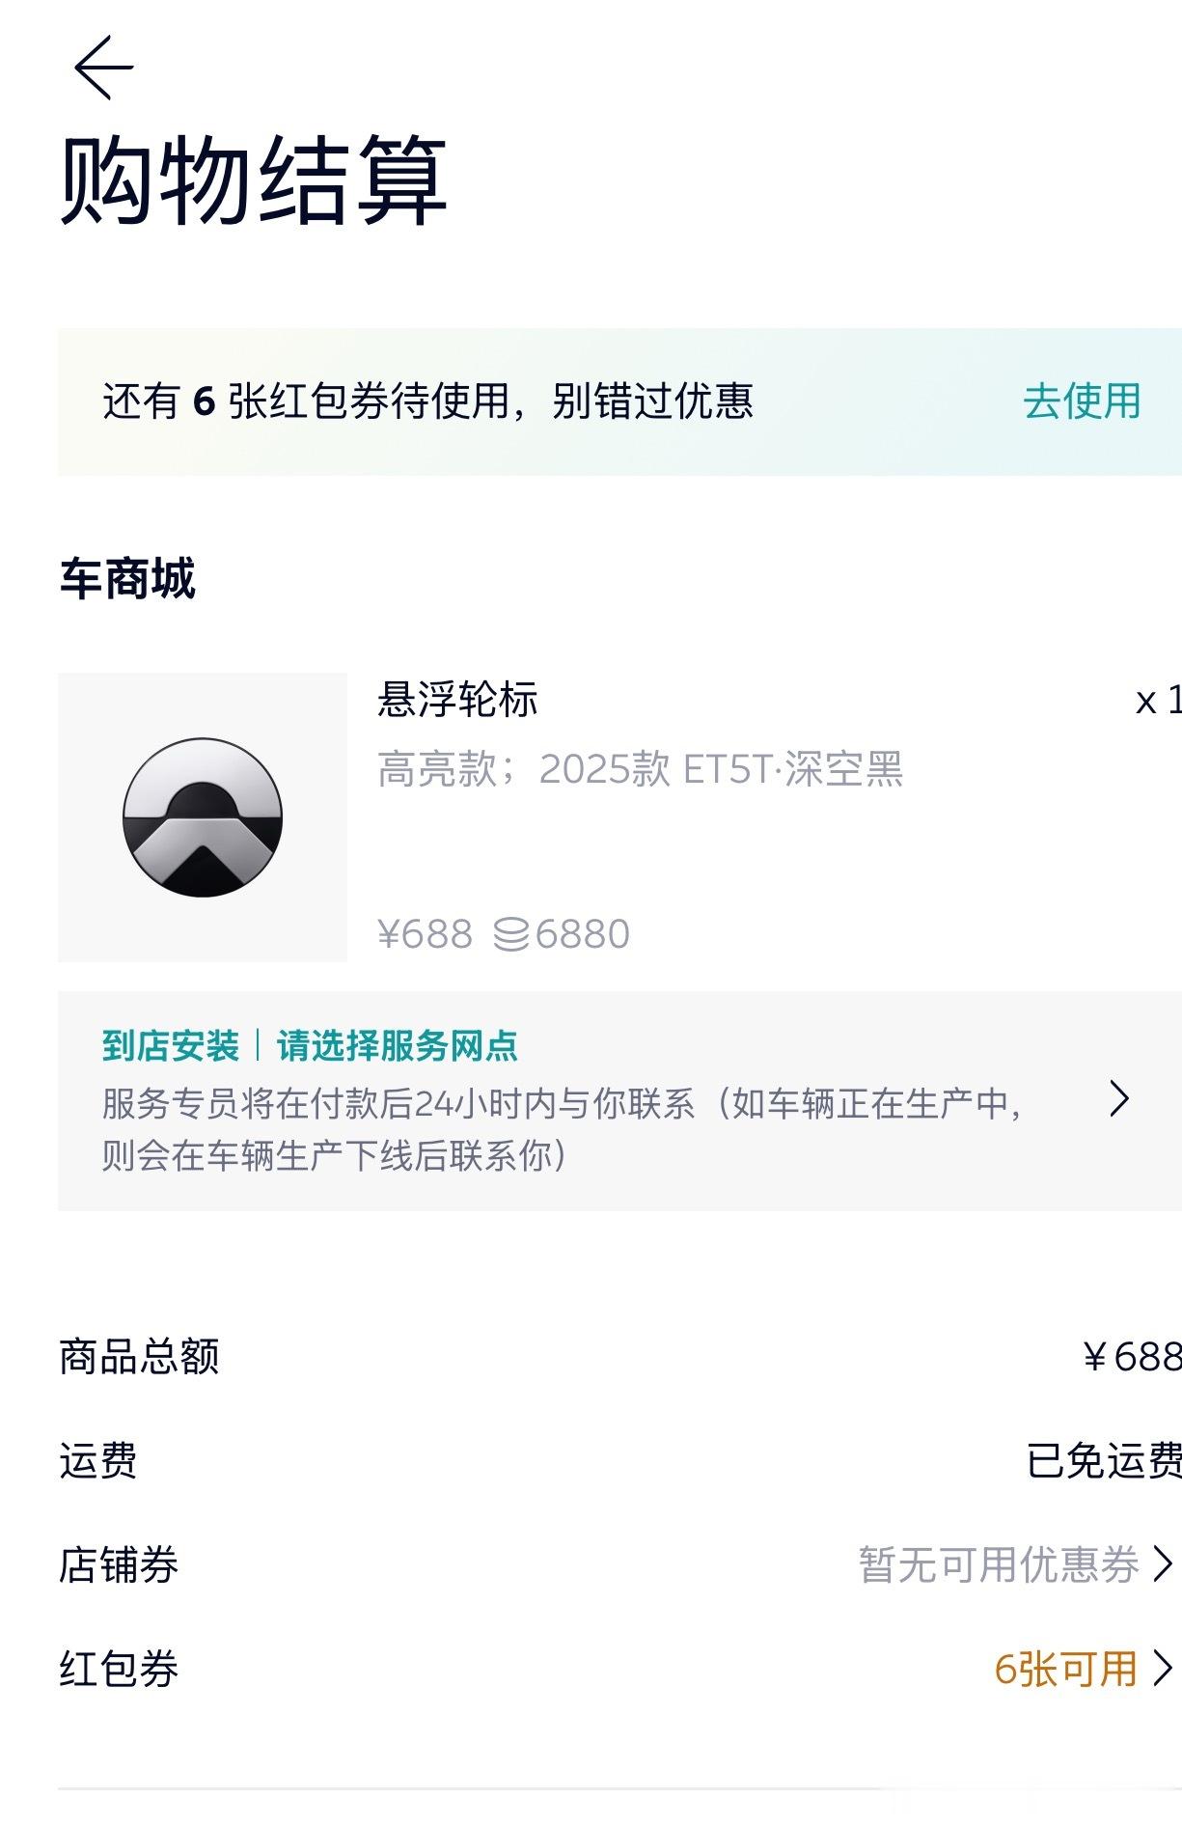Screen dimensions: 1182x1825
Task: Tap the 已免运费 shipping status
Action: tap(1104, 1460)
